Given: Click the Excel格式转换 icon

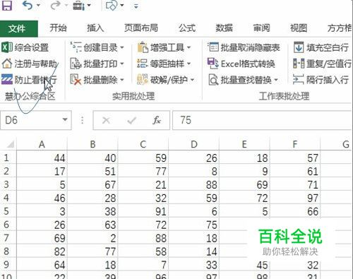Looking at the screenshot, I should (x=213, y=64).
